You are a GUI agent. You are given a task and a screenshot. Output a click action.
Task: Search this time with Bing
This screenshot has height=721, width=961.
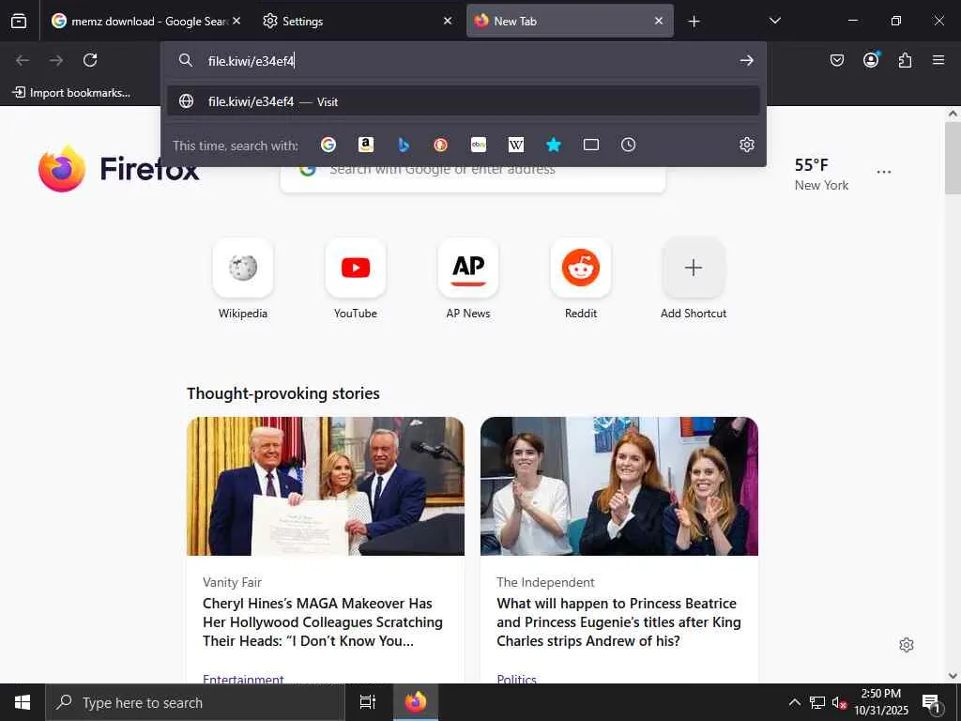point(404,145)
